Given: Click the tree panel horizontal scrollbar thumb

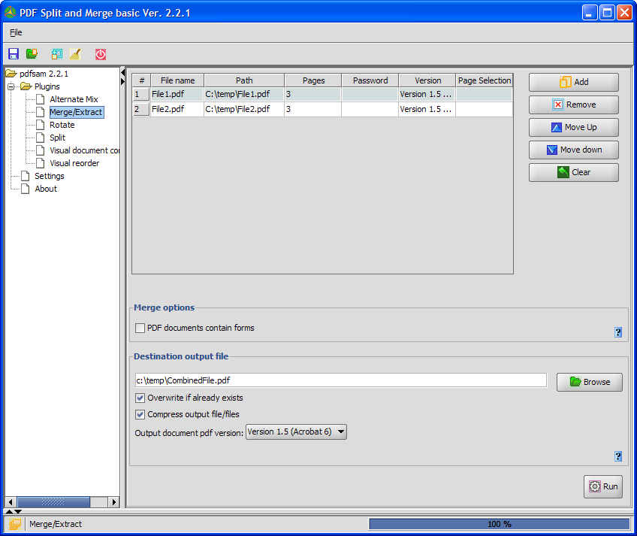Looking at the screenshot, I should [53, 502].
